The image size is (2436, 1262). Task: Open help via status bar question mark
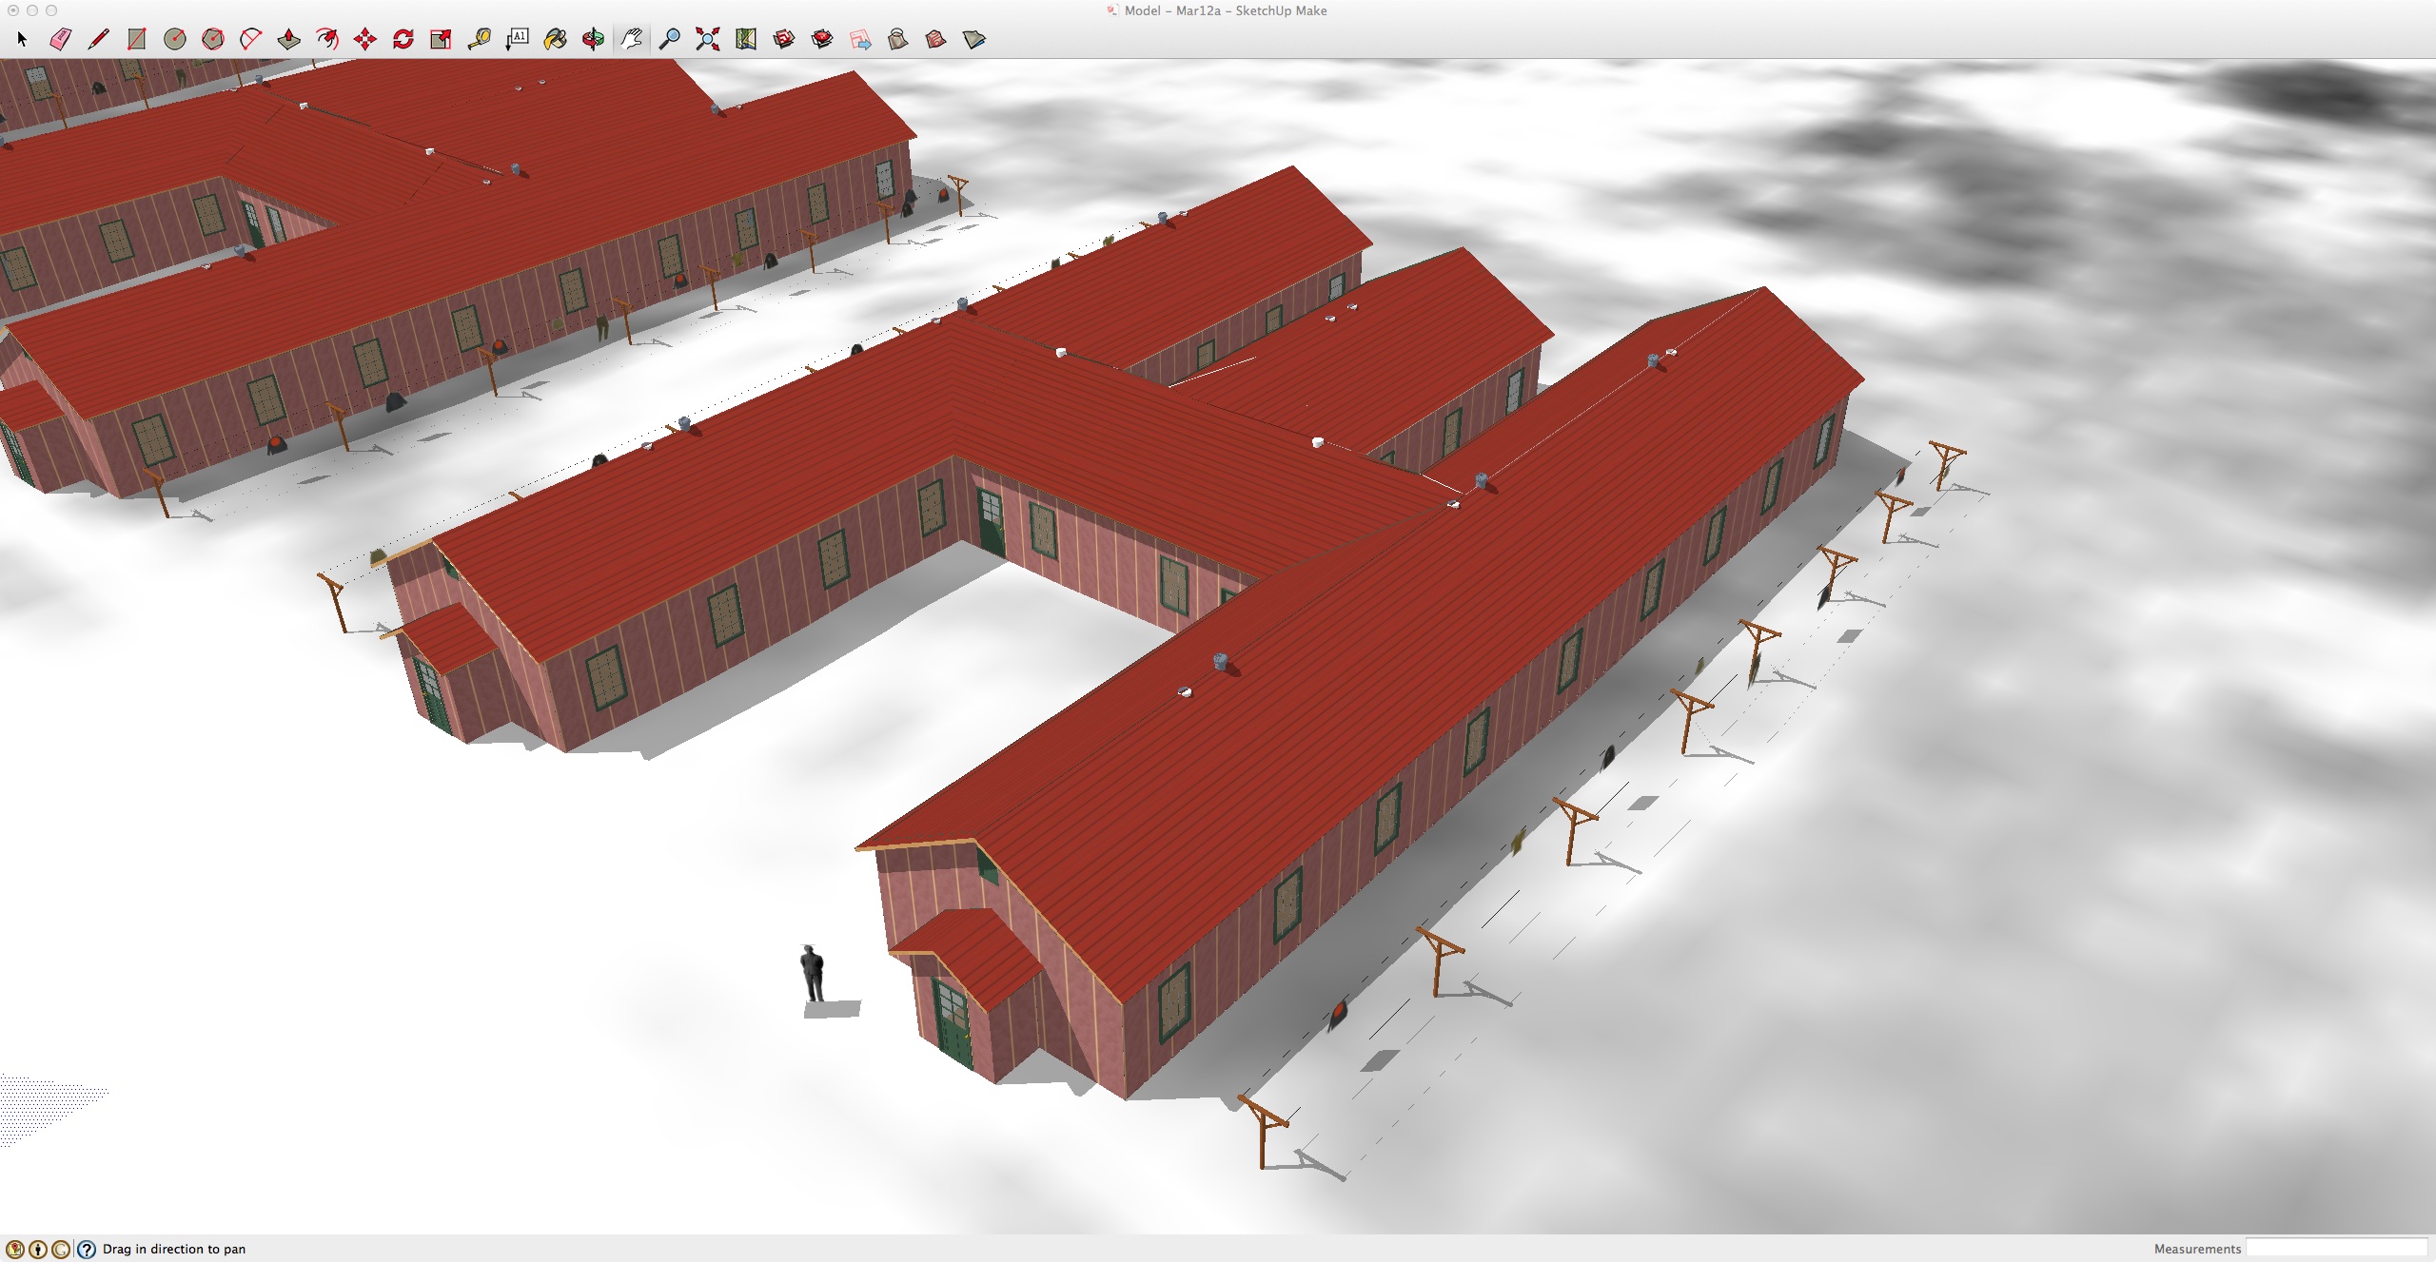click(87, 1249)
